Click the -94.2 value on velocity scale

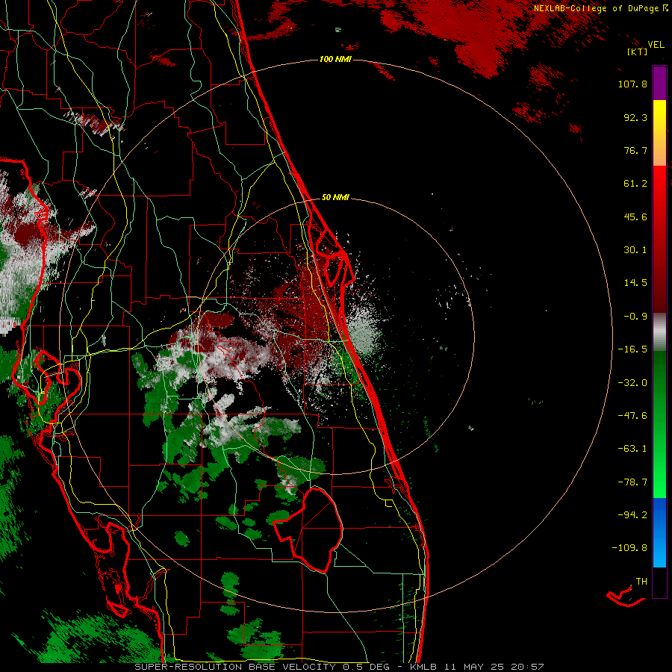(x=632, y=515)
